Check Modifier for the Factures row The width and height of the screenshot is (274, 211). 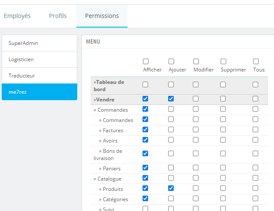pos(196,130)
